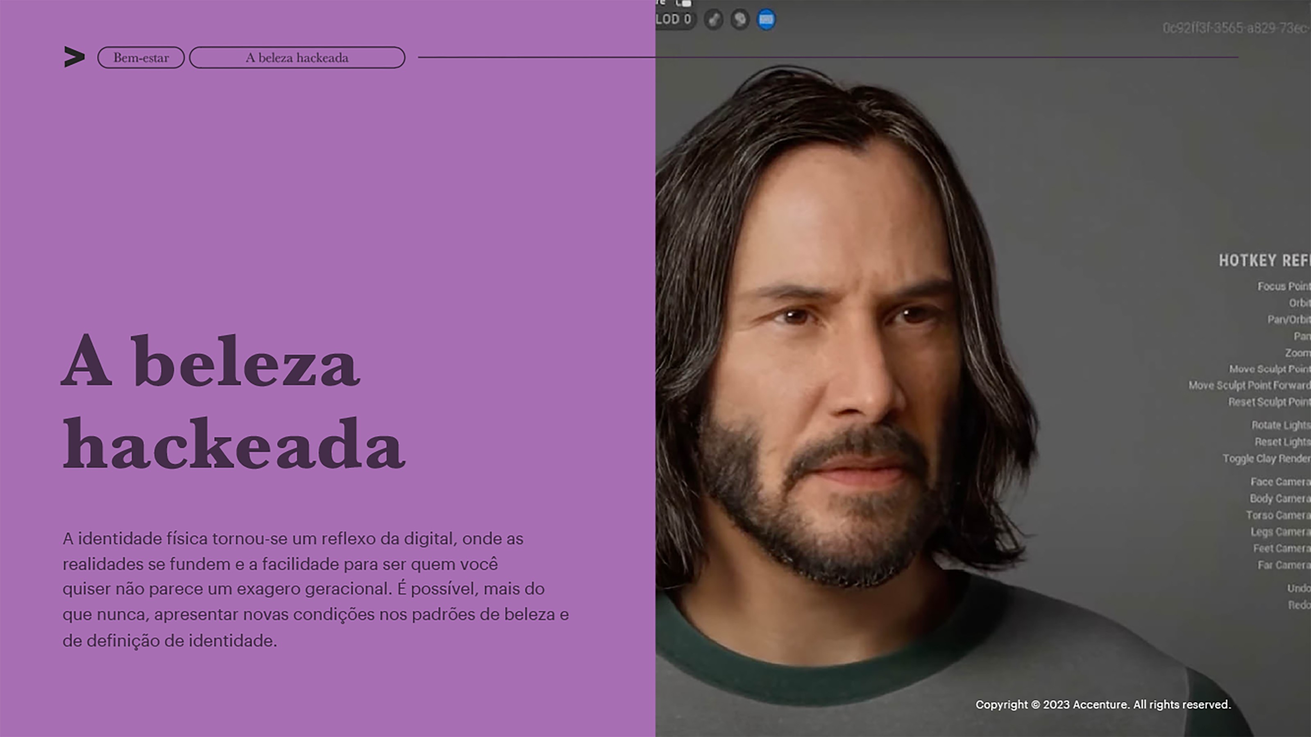Click the Toggle Clay Render hotkey entry
This screenshot has height=737, width=1311.
tap(1266, 459)
